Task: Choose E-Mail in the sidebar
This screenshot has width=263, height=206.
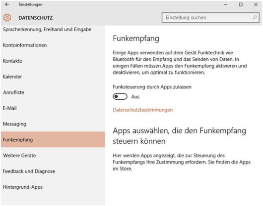Action: pos(53,108)
